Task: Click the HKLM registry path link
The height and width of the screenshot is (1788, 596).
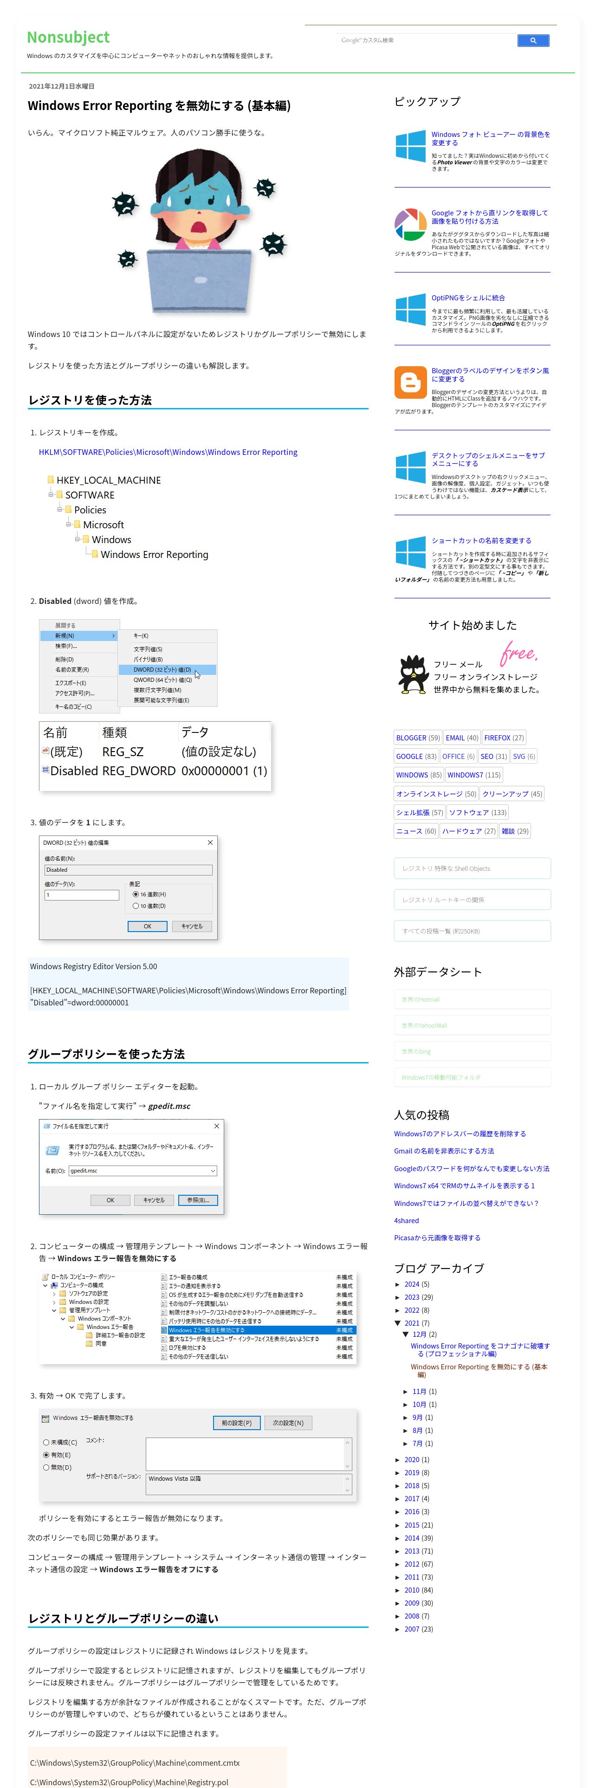Action: (x=168, y=452)
